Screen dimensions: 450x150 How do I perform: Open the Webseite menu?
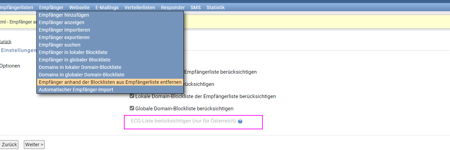click(79, 7)
